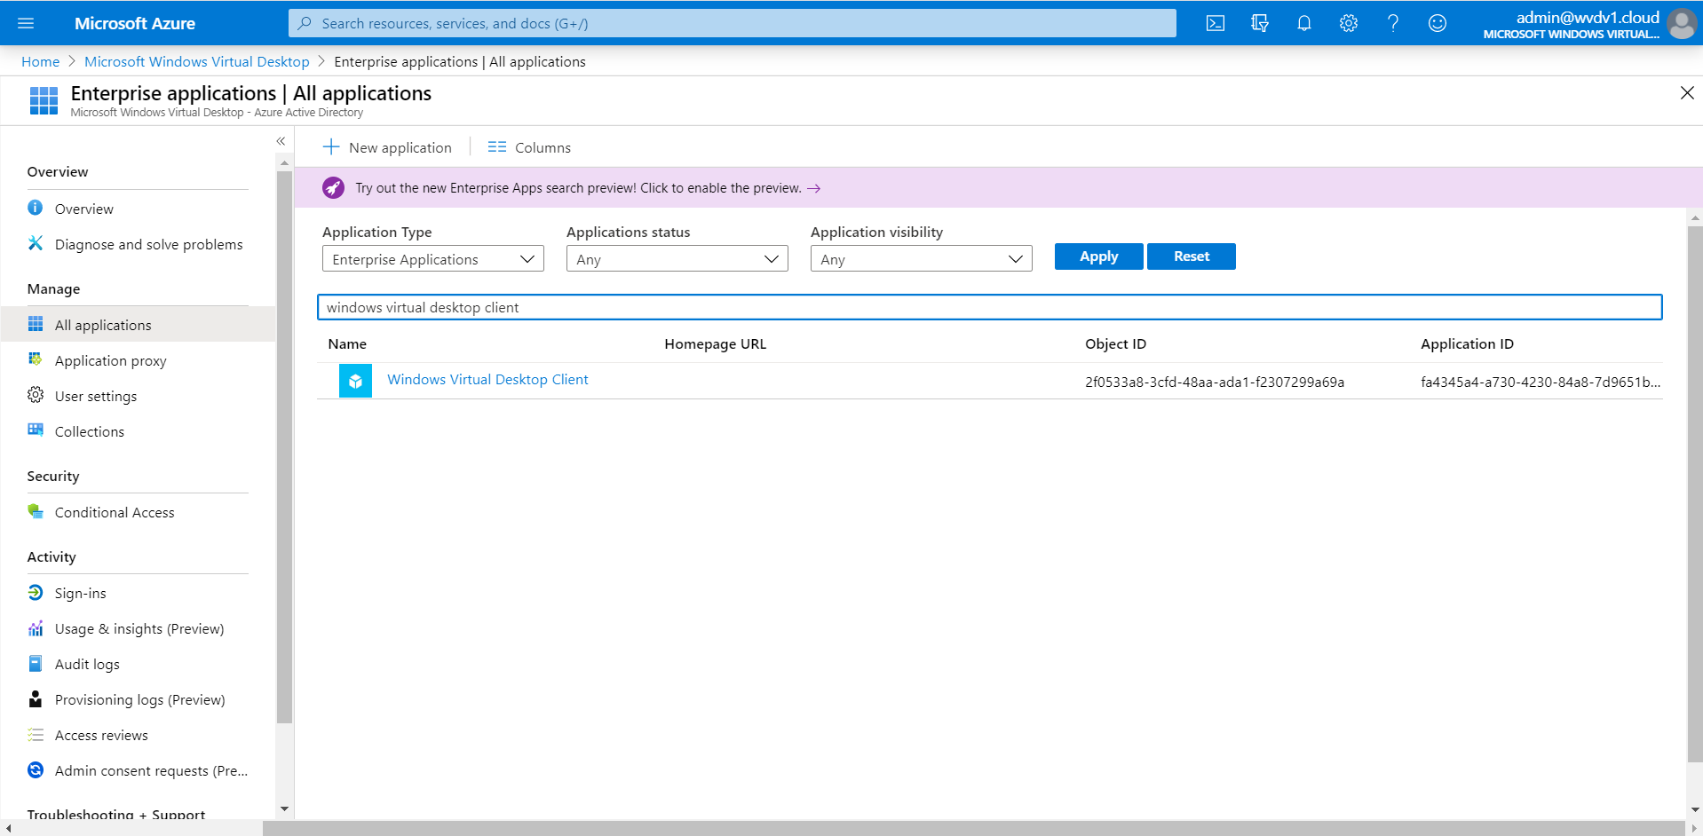Open Sign-ins activity icon
This screenshot has width=1703, height=836.
click(36, 592)
